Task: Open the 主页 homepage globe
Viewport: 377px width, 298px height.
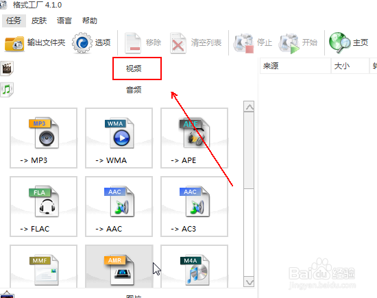Action: (x=349, y=43)
